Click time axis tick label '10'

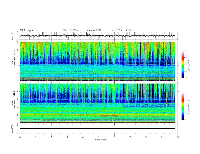click(178, 137)
